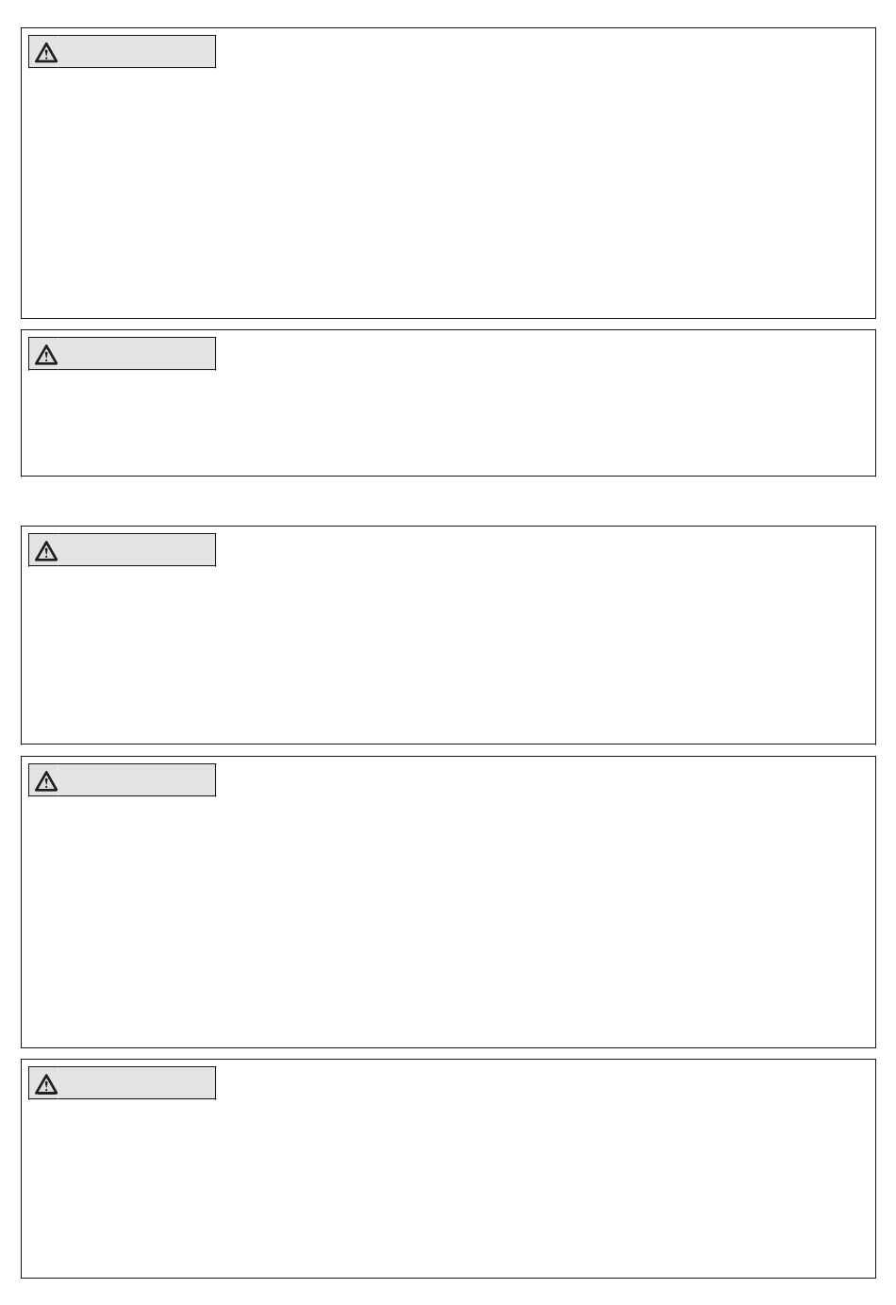The width and height of the screenshot is (896, 1305).
Task: Select the warning triangle icon in the third notice box
Action: click(x=45, y=551)
